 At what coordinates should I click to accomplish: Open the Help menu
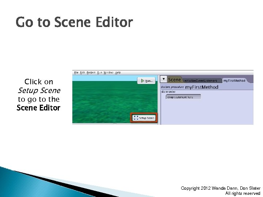coord(118,73)
